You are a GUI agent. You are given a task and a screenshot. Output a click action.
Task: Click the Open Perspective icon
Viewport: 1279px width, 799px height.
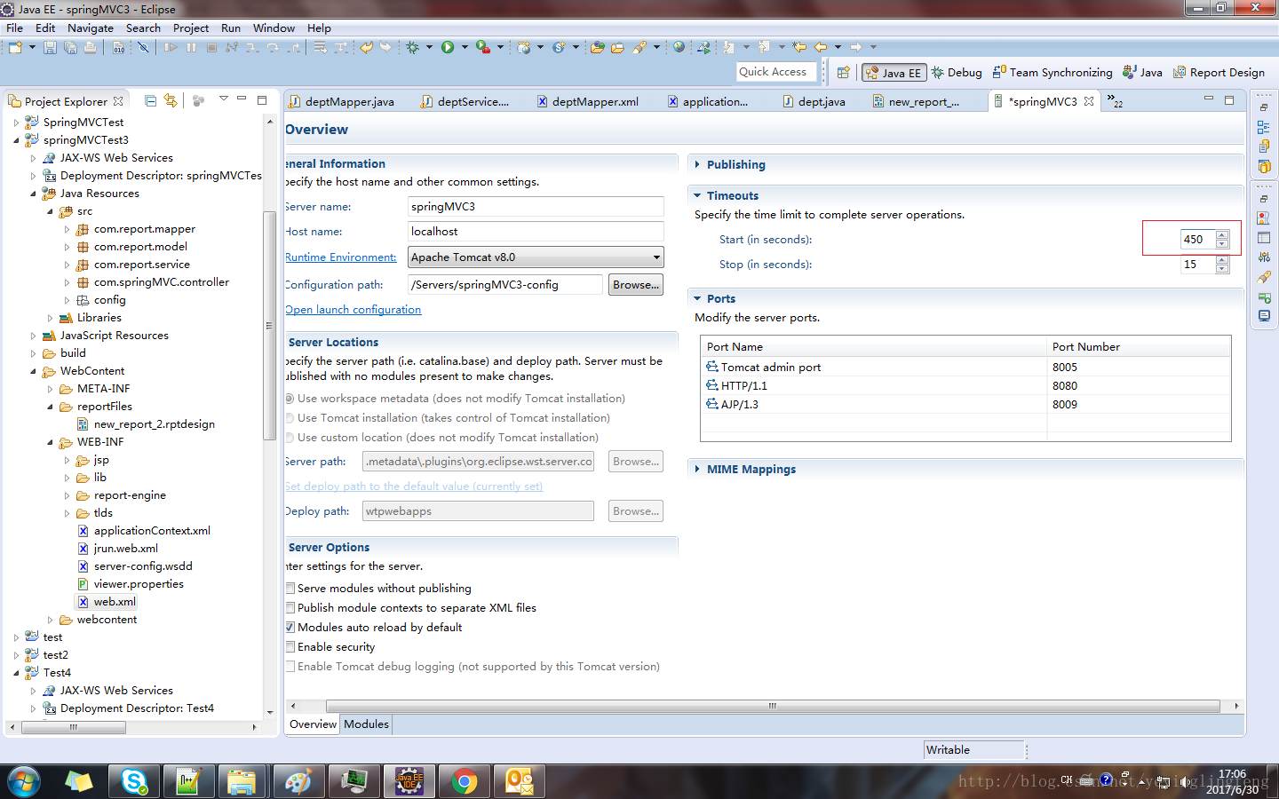[844, 73]
